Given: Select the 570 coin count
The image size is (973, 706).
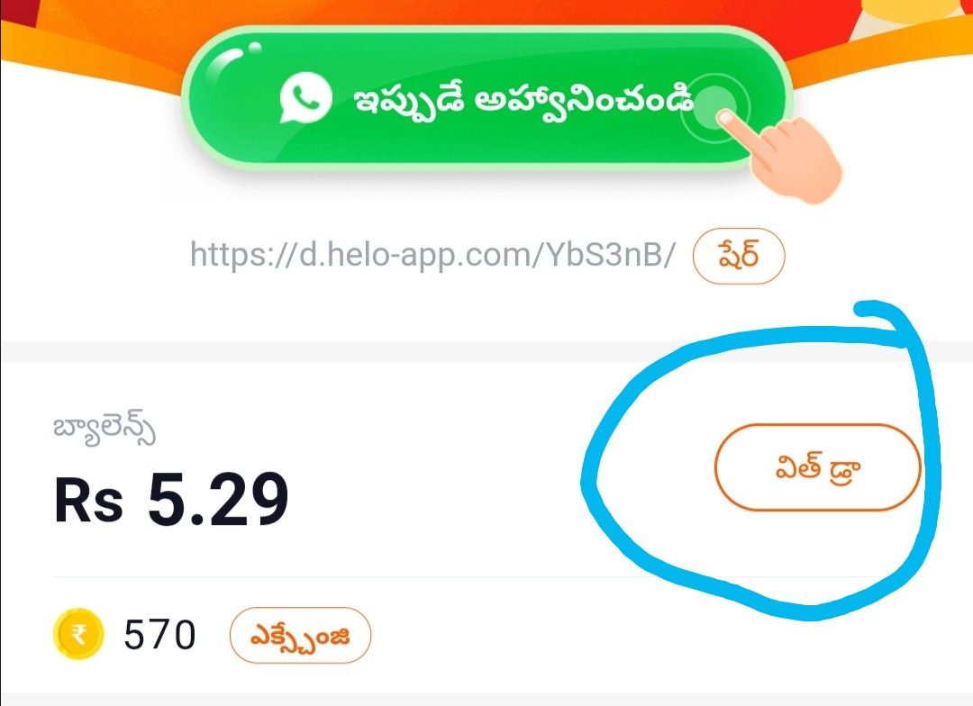Looking at the screenshot, I should [159, 635].
